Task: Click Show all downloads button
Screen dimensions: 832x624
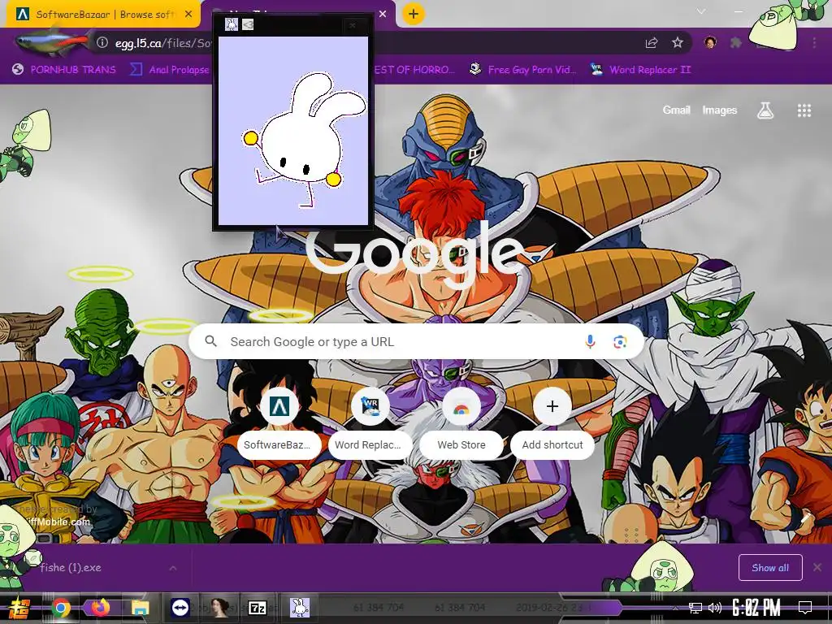Action: [770, 568]
